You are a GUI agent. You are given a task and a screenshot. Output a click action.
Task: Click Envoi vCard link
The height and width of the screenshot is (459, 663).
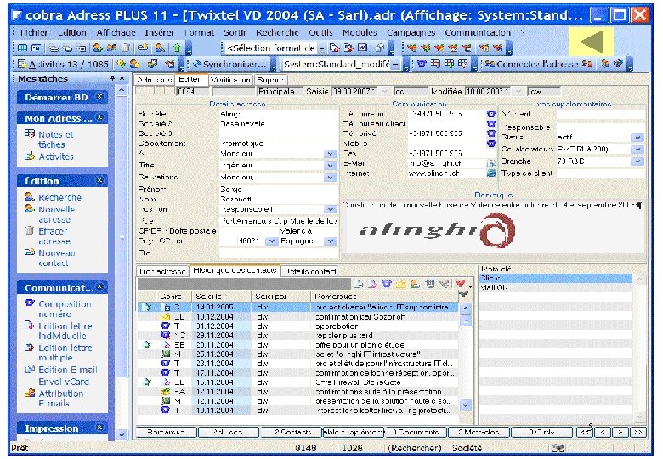click(64, 382)
